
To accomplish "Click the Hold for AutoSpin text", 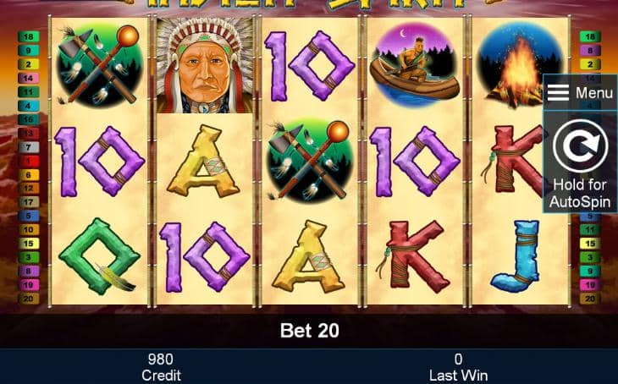I will pos(580,193).
